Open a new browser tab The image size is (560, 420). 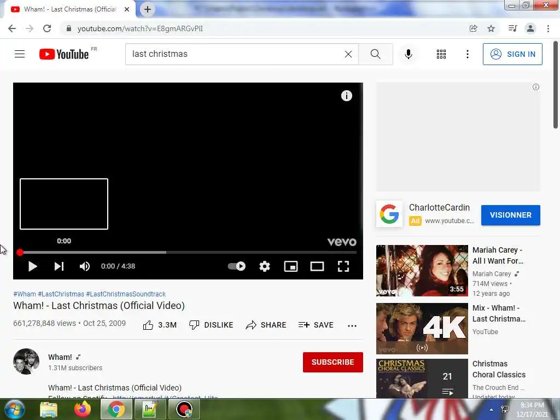(x=148, y=9)
